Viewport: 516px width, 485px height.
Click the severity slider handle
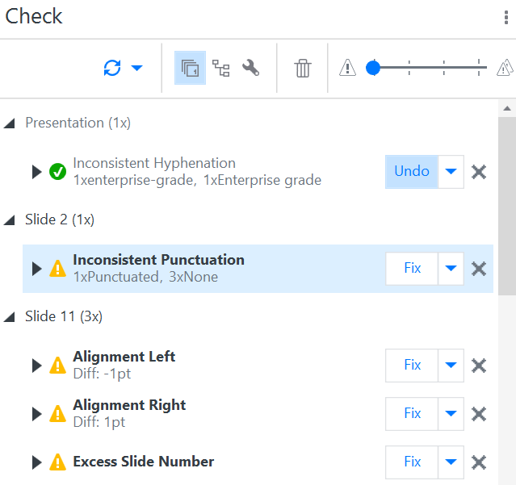click(x=373, y=68)
